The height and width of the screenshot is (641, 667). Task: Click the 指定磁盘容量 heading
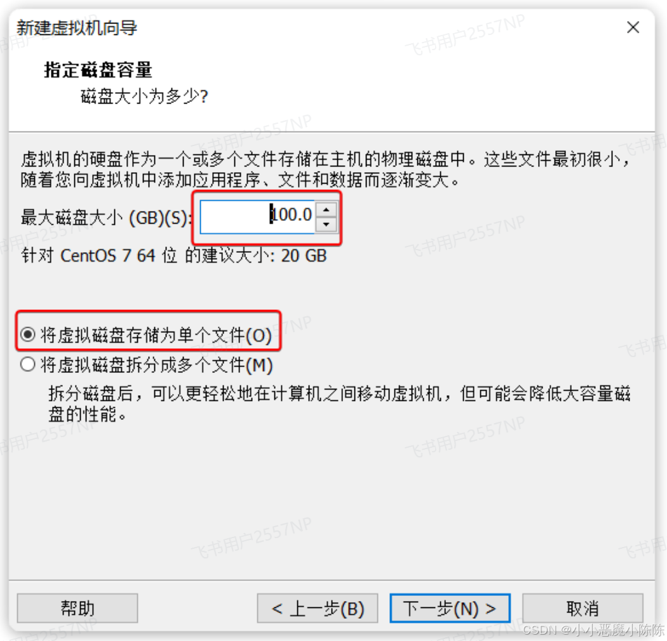98,70
